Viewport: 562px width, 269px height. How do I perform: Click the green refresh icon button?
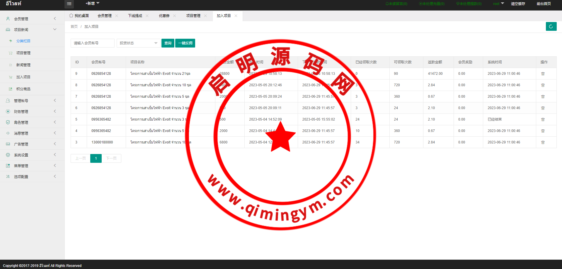551,26
